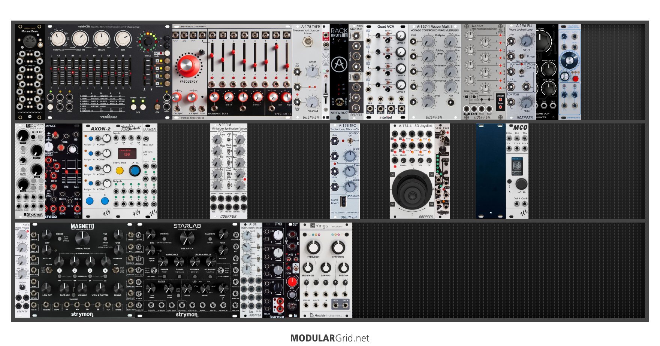Click the meloDICER Rest knob
The height and width of the screenshot is (346, 660).
[123, 39]
